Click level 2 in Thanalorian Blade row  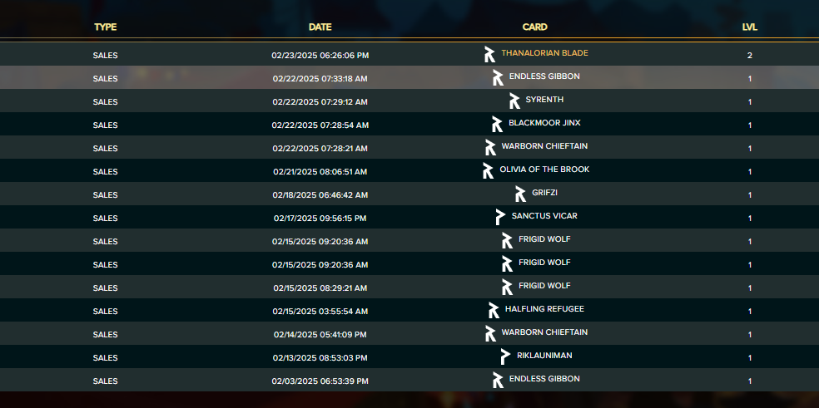point(750,56)
